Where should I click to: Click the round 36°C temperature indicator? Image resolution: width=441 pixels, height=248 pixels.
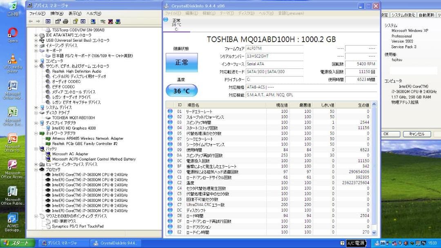coord(181,90)
